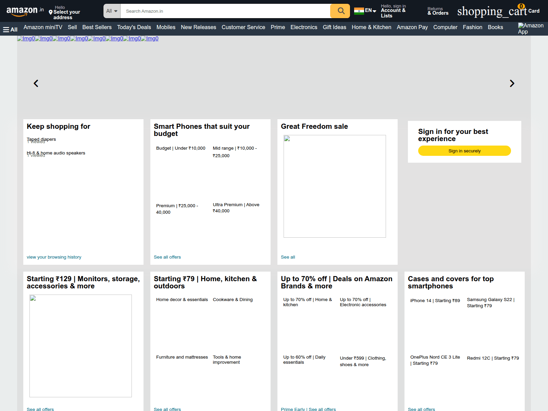Open Gift Ideas nav link
The height and width of the screenshot is (411, 548).
tap(334, 27)
